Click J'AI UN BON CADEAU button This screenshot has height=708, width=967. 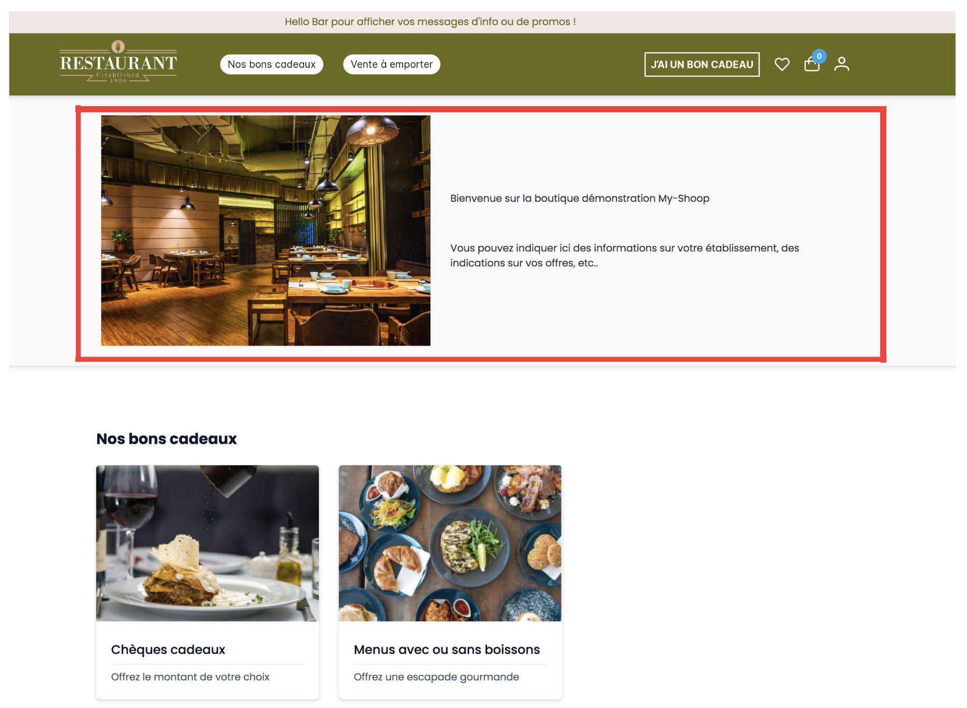[702, 64]
